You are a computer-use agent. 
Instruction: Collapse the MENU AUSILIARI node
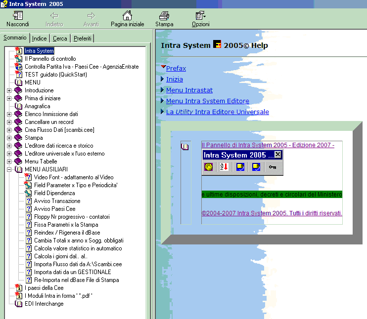(9, 169)
